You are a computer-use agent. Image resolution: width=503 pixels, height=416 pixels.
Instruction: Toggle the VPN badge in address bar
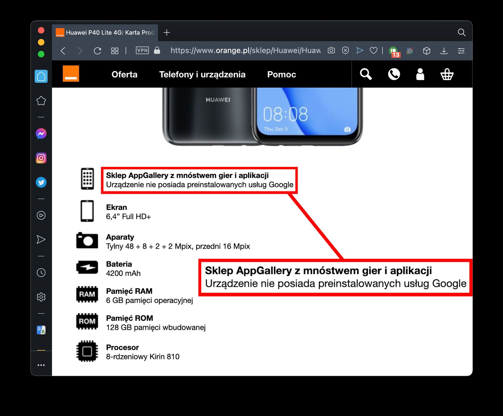point(142,51)
